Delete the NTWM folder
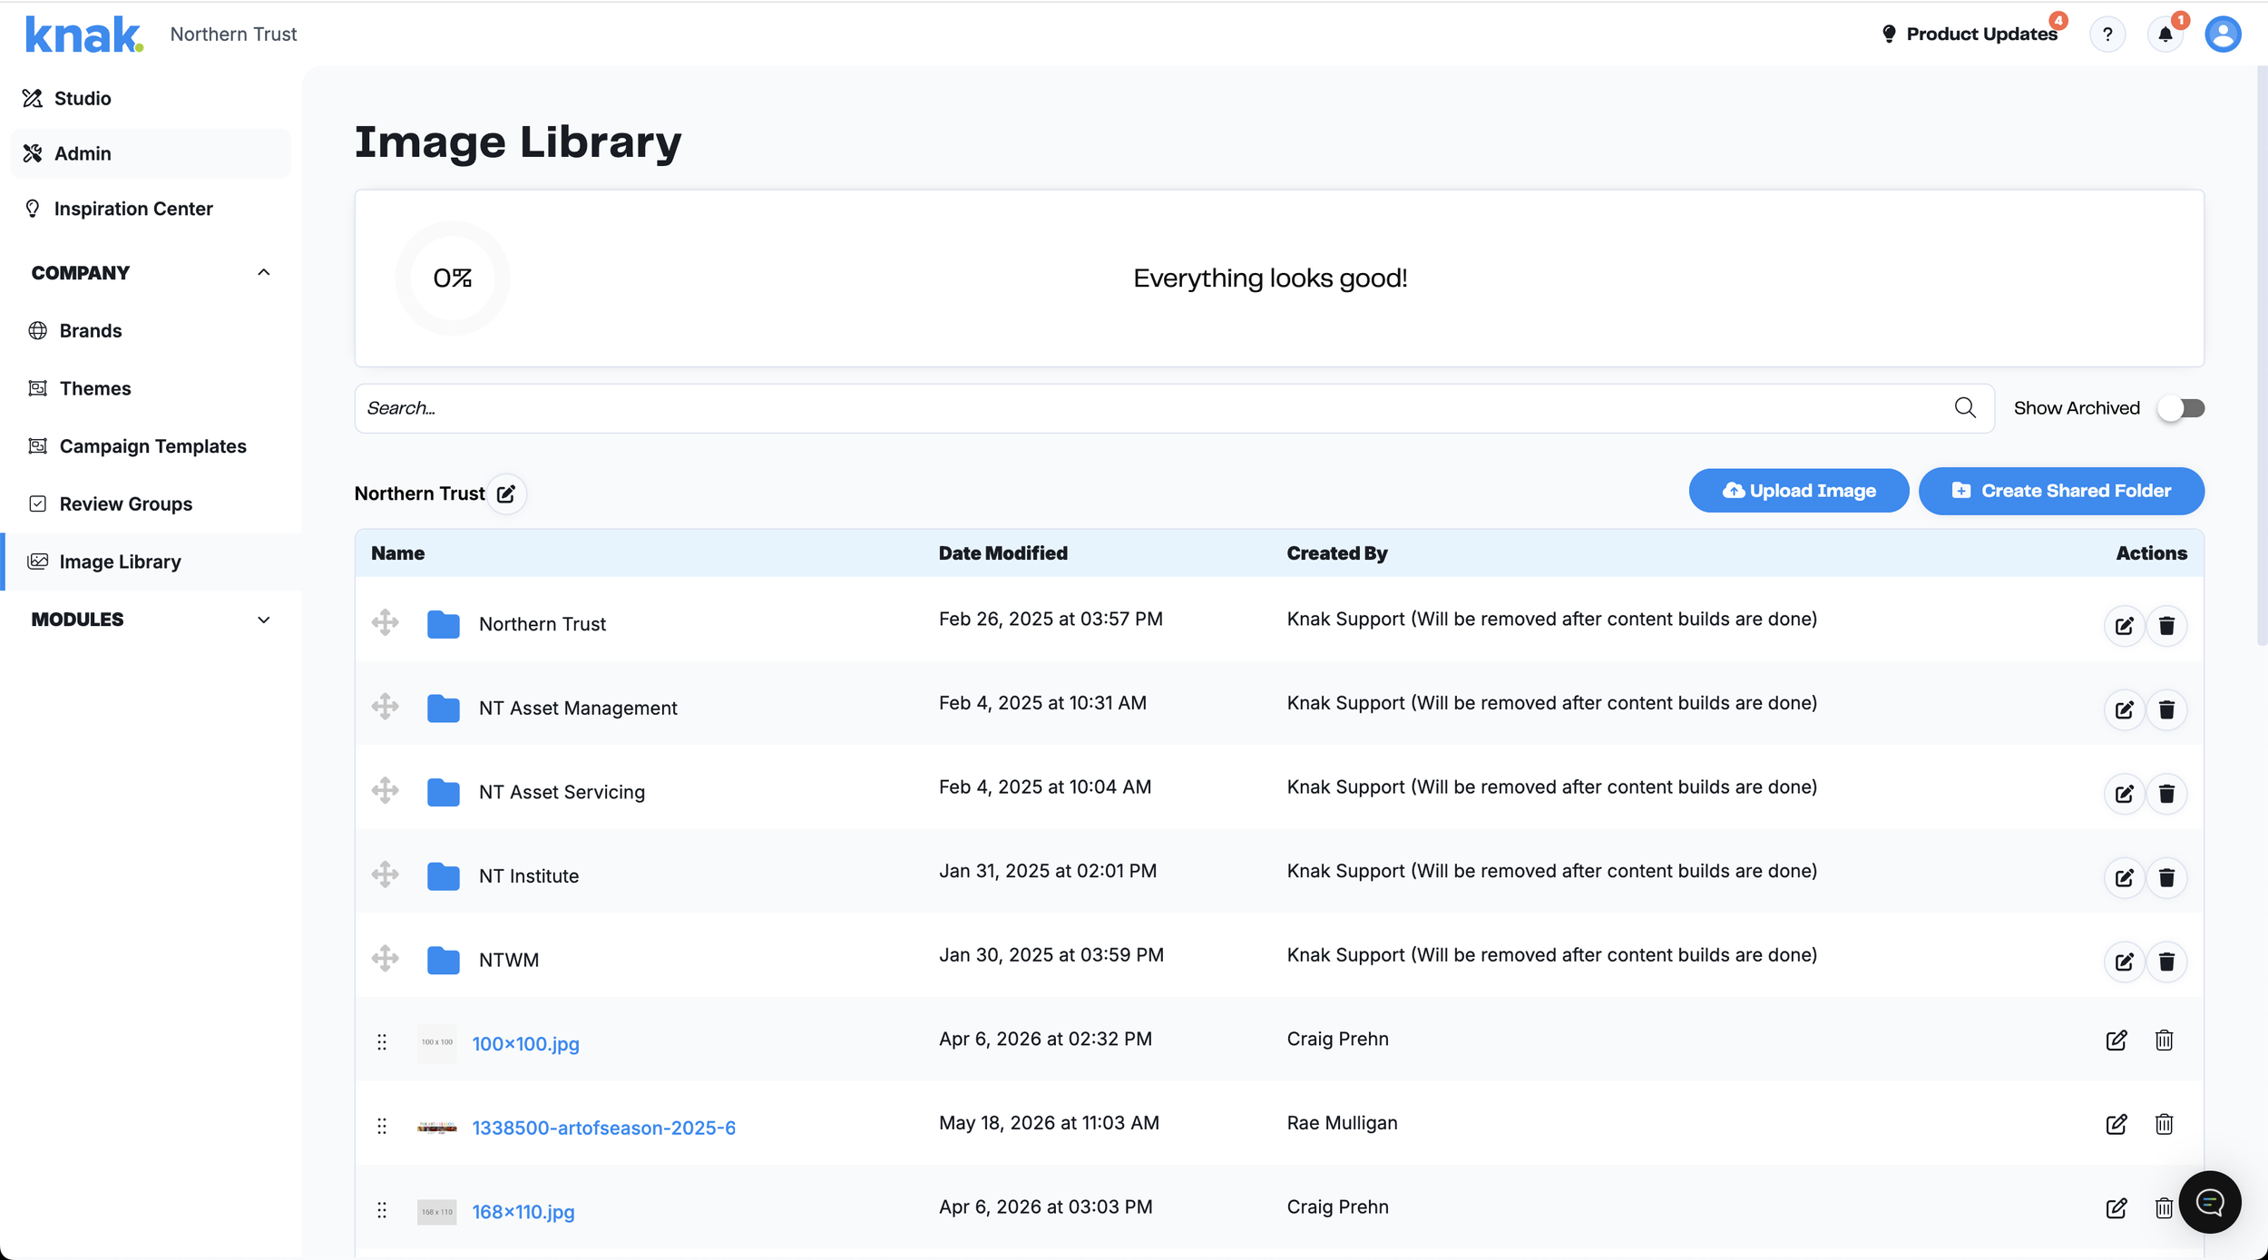The height and width of the screenshot is (1260, 2268). 2166,962
